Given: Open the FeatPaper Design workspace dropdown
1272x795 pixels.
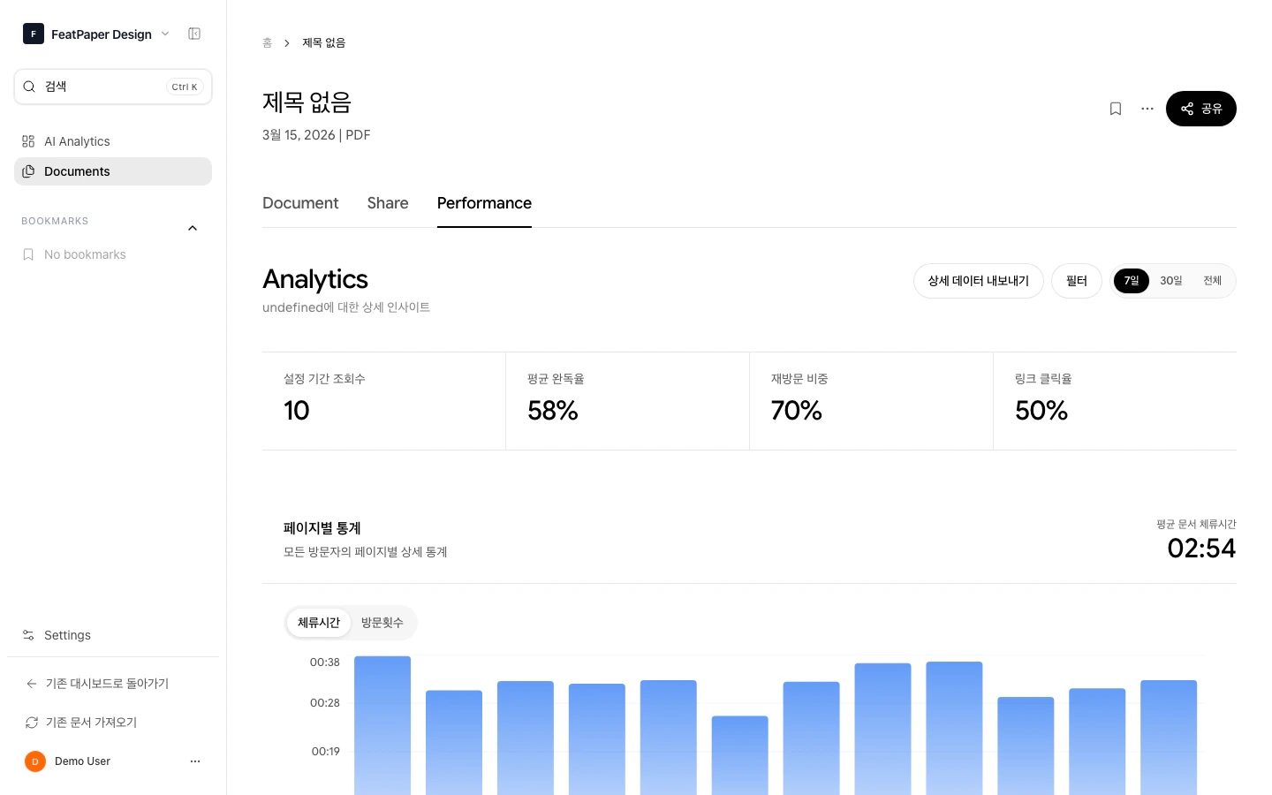Looking at the screenshot, I should click(164, 34).
